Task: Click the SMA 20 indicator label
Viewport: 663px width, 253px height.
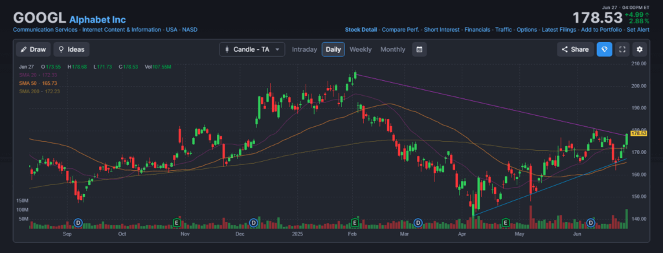Action: [x=38, y=75]
